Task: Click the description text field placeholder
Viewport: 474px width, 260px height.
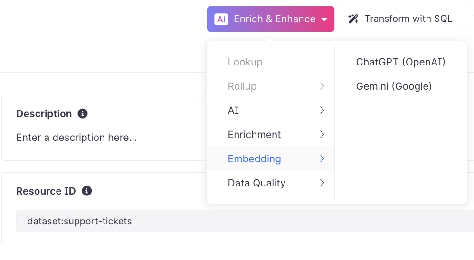Action: [76, 138]
